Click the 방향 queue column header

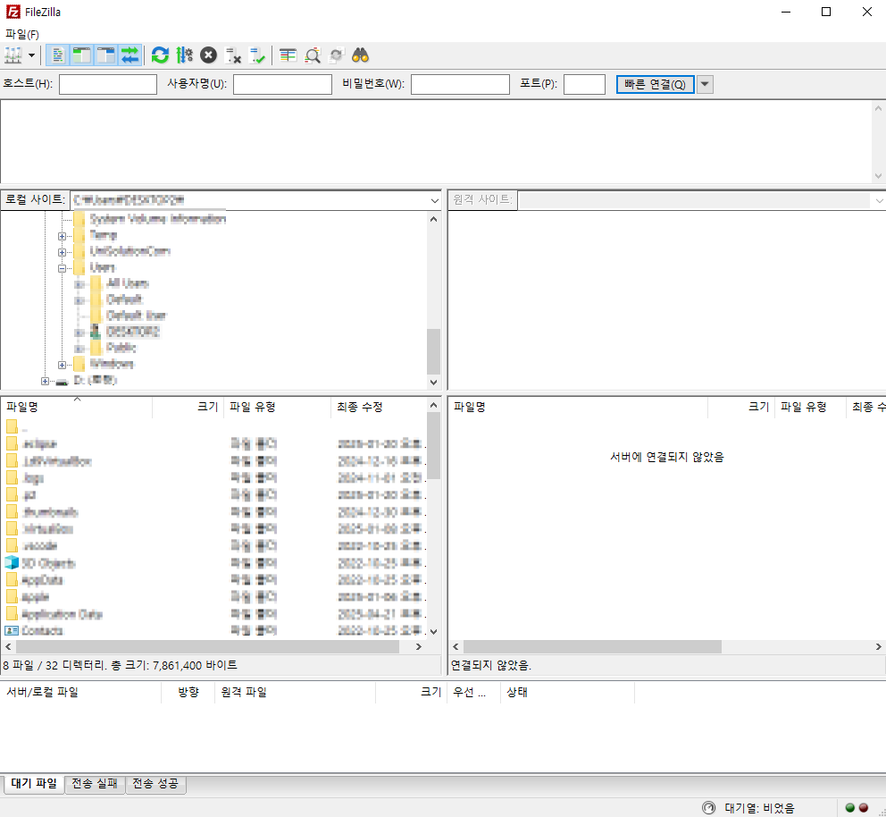[x=188, y=692]
